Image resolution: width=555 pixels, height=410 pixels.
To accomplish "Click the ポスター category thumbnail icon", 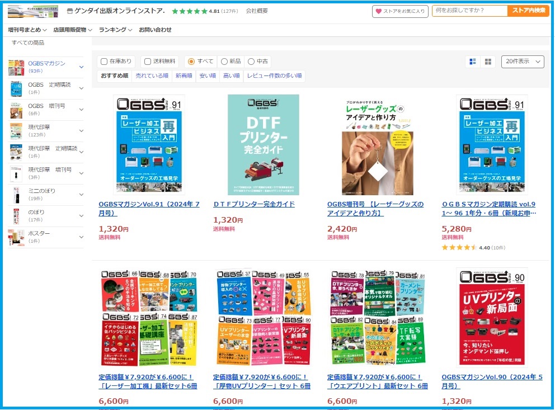I will click(x=16, y=237).
